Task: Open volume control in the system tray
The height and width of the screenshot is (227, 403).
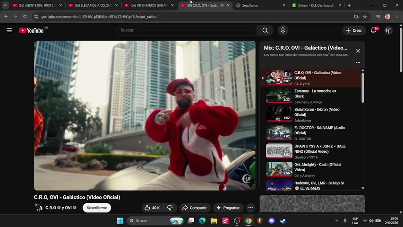Action: point(371,221)
